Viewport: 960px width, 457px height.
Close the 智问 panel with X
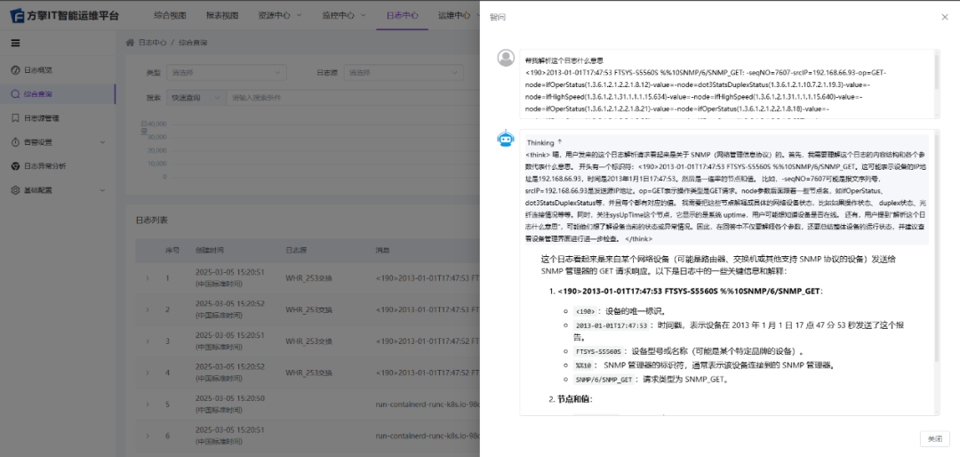click(944, 17)
